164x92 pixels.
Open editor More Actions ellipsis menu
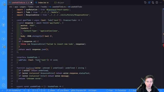coord(161,3)
